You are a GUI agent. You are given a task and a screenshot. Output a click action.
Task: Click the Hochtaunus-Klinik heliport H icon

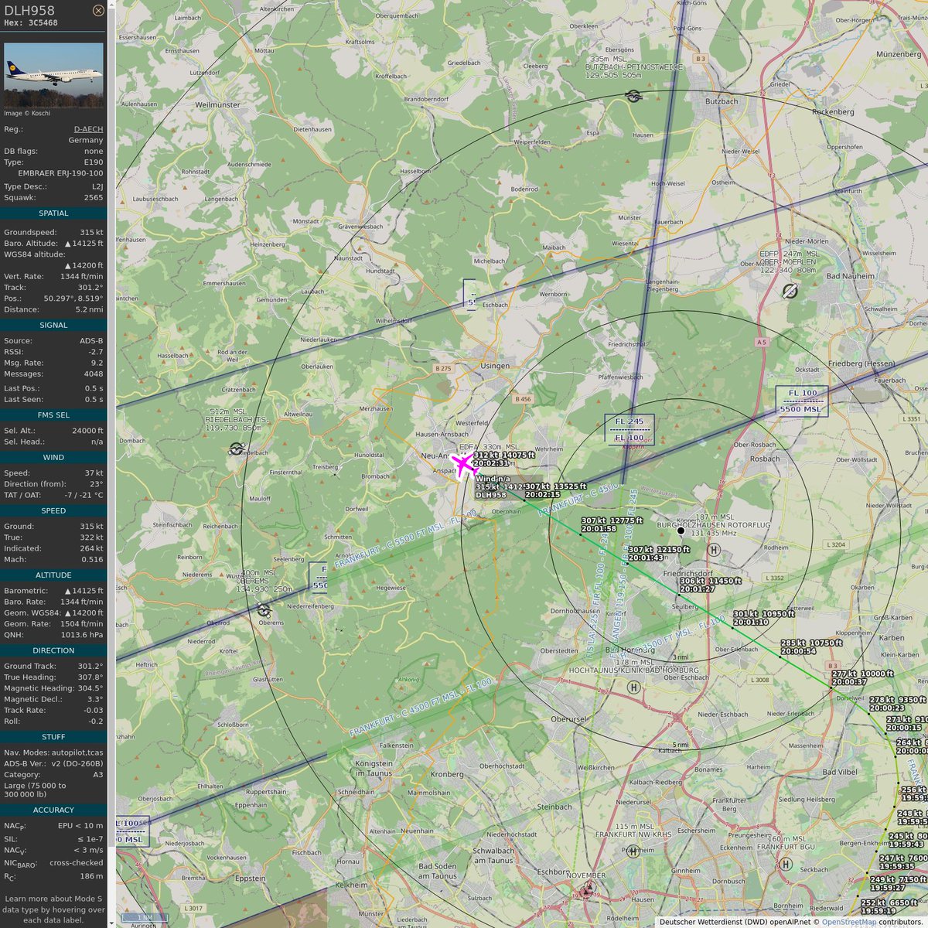[x=633, y=687]
